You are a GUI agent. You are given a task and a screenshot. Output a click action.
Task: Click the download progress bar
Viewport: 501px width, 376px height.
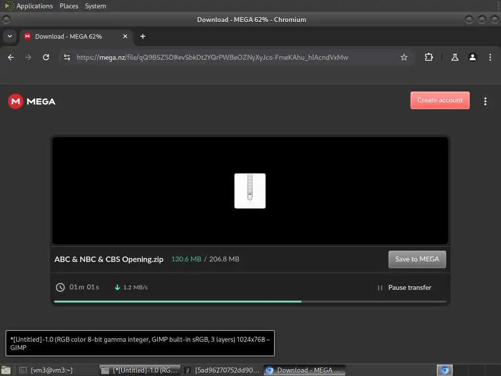tap(250, 302)
